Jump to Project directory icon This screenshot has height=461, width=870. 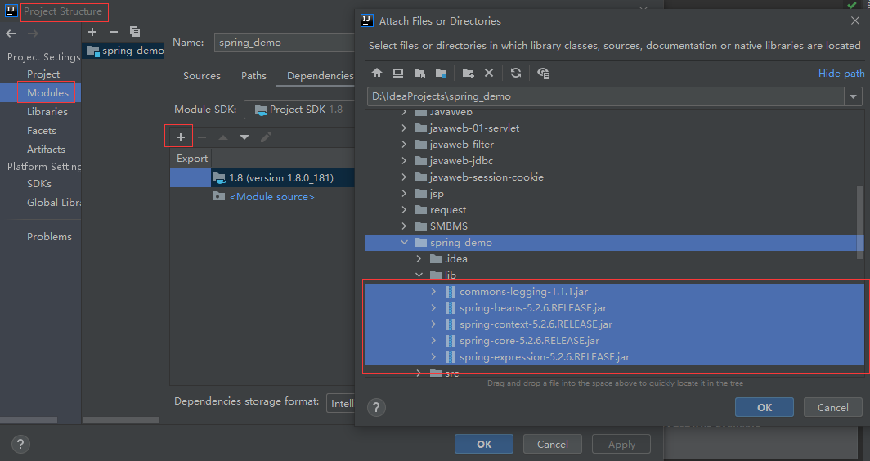pos(419,73)
